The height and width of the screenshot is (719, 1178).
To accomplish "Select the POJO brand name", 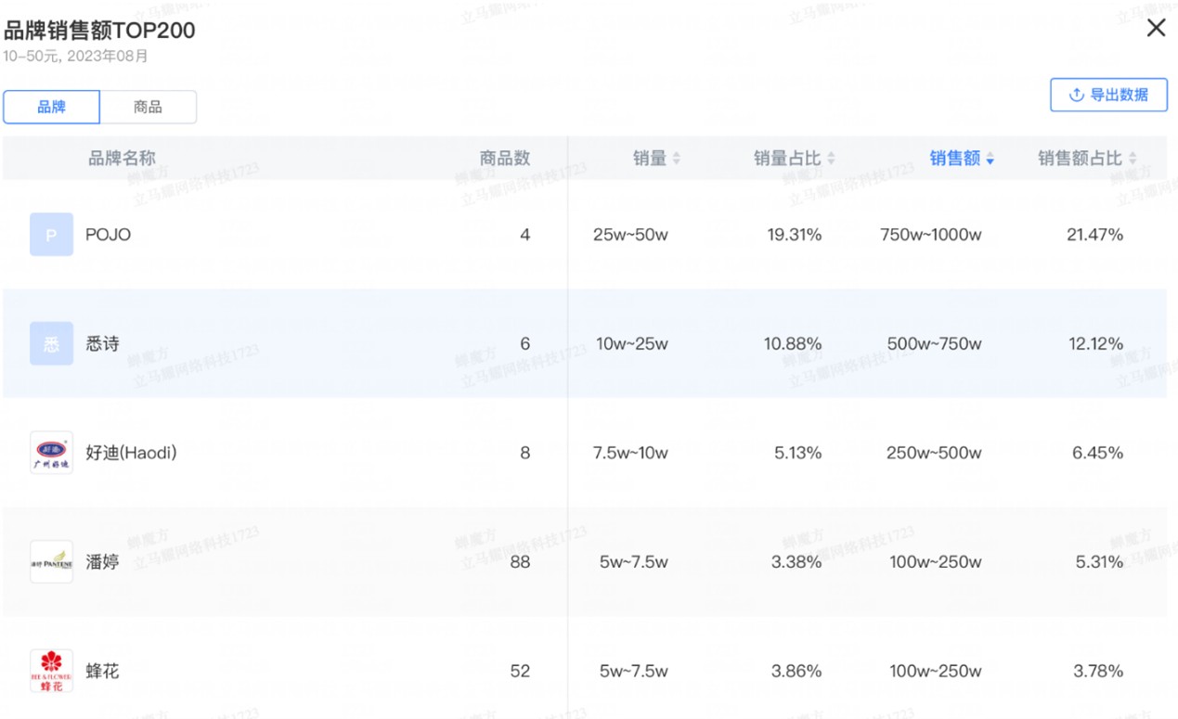I will [108, 235].
